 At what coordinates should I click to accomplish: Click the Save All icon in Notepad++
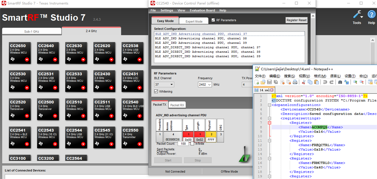pyautogui.click(x=276, y=82)
